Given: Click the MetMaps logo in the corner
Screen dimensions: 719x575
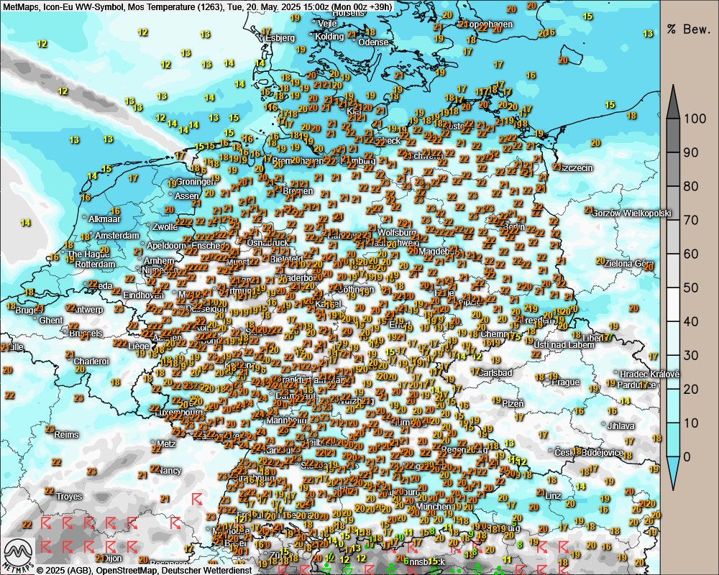Looking at the screenshot, I should coord(18,554).
